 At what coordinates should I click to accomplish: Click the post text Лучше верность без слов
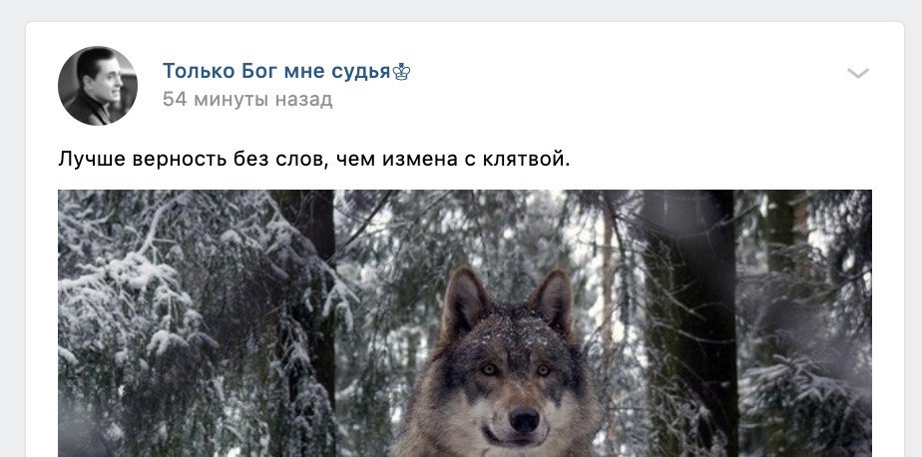coord(193,159)
